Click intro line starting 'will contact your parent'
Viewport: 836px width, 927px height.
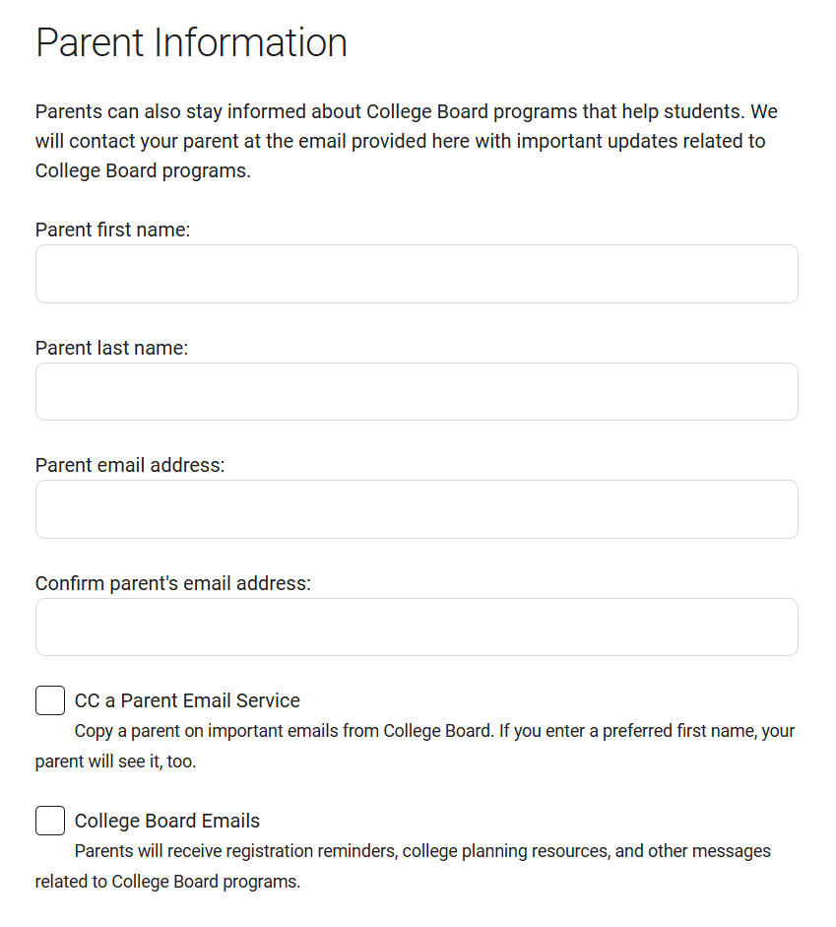tap(400, 141)
